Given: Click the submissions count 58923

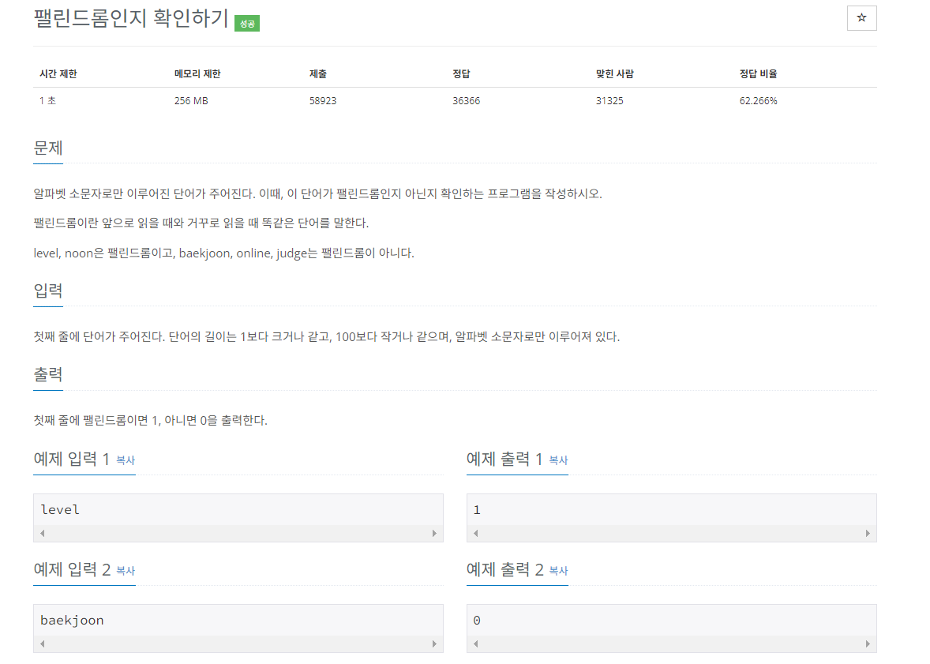Looking at the screenshot, I should (x=323, y=101).
